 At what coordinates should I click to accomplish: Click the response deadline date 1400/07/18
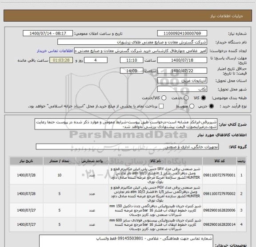(182, 60)
